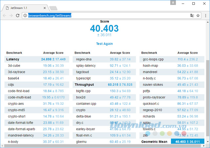Click the Test Again link
Viewport: 210px width, 148px height.
tap(104, 44)
